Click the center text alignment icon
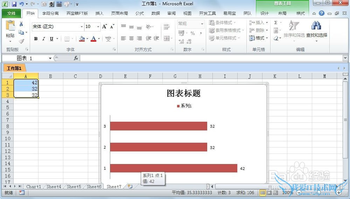The height and width of the screenshot is (199, 350). click(x=132, y=38)
